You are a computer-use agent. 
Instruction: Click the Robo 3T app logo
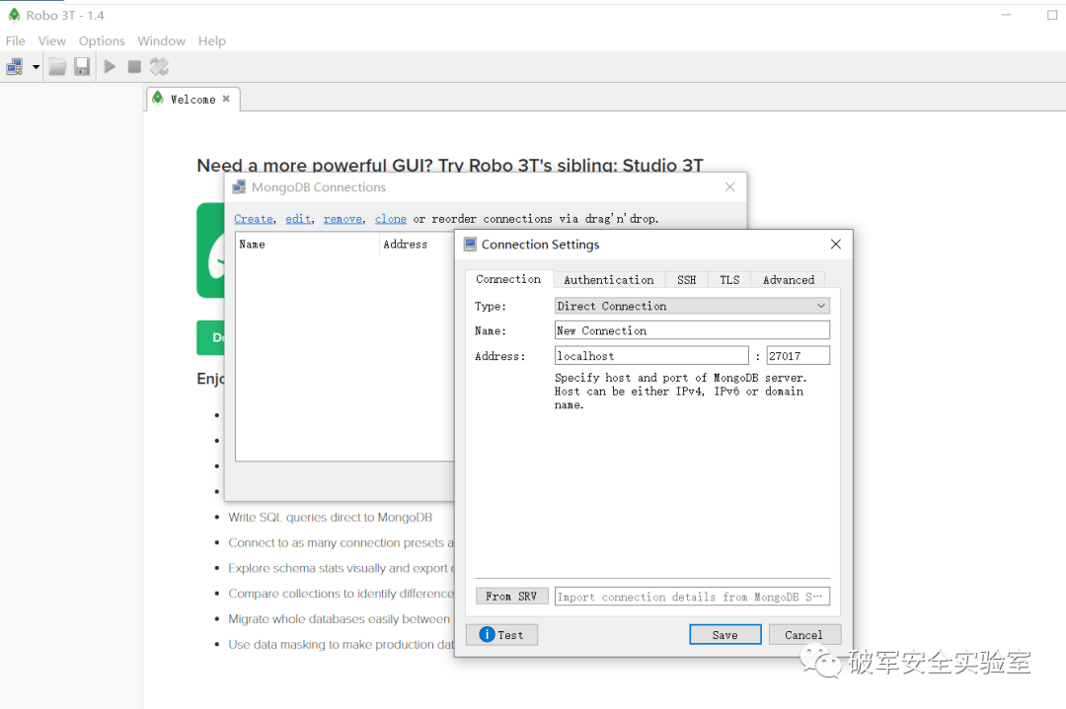(14, 15)
